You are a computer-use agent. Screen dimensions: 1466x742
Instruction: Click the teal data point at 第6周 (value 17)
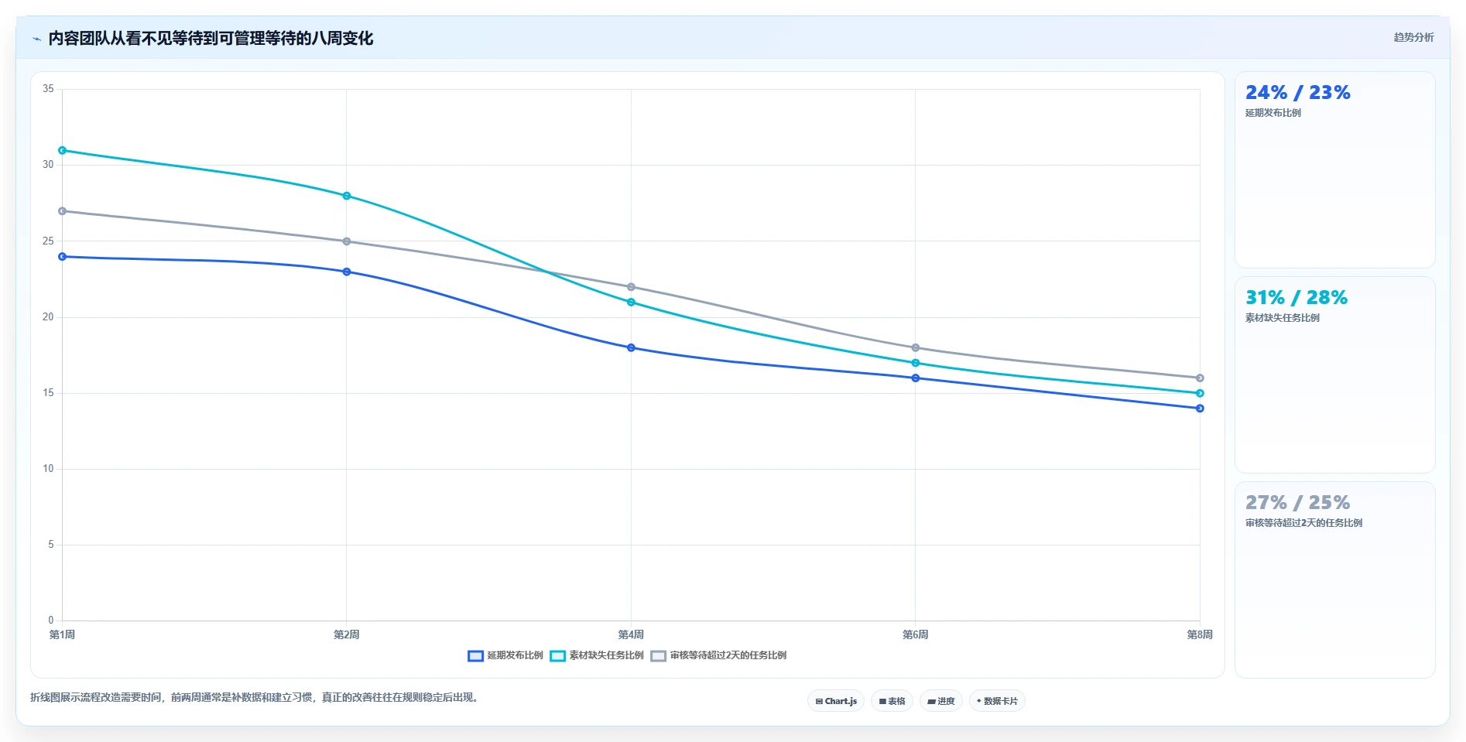[916, 363]
